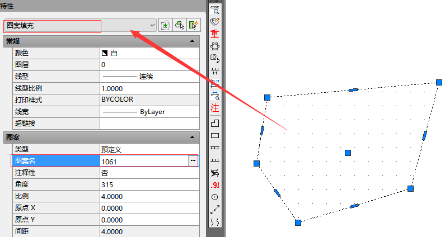
Task: Click the code search icon at toolbar top
Action: point(214,8)
